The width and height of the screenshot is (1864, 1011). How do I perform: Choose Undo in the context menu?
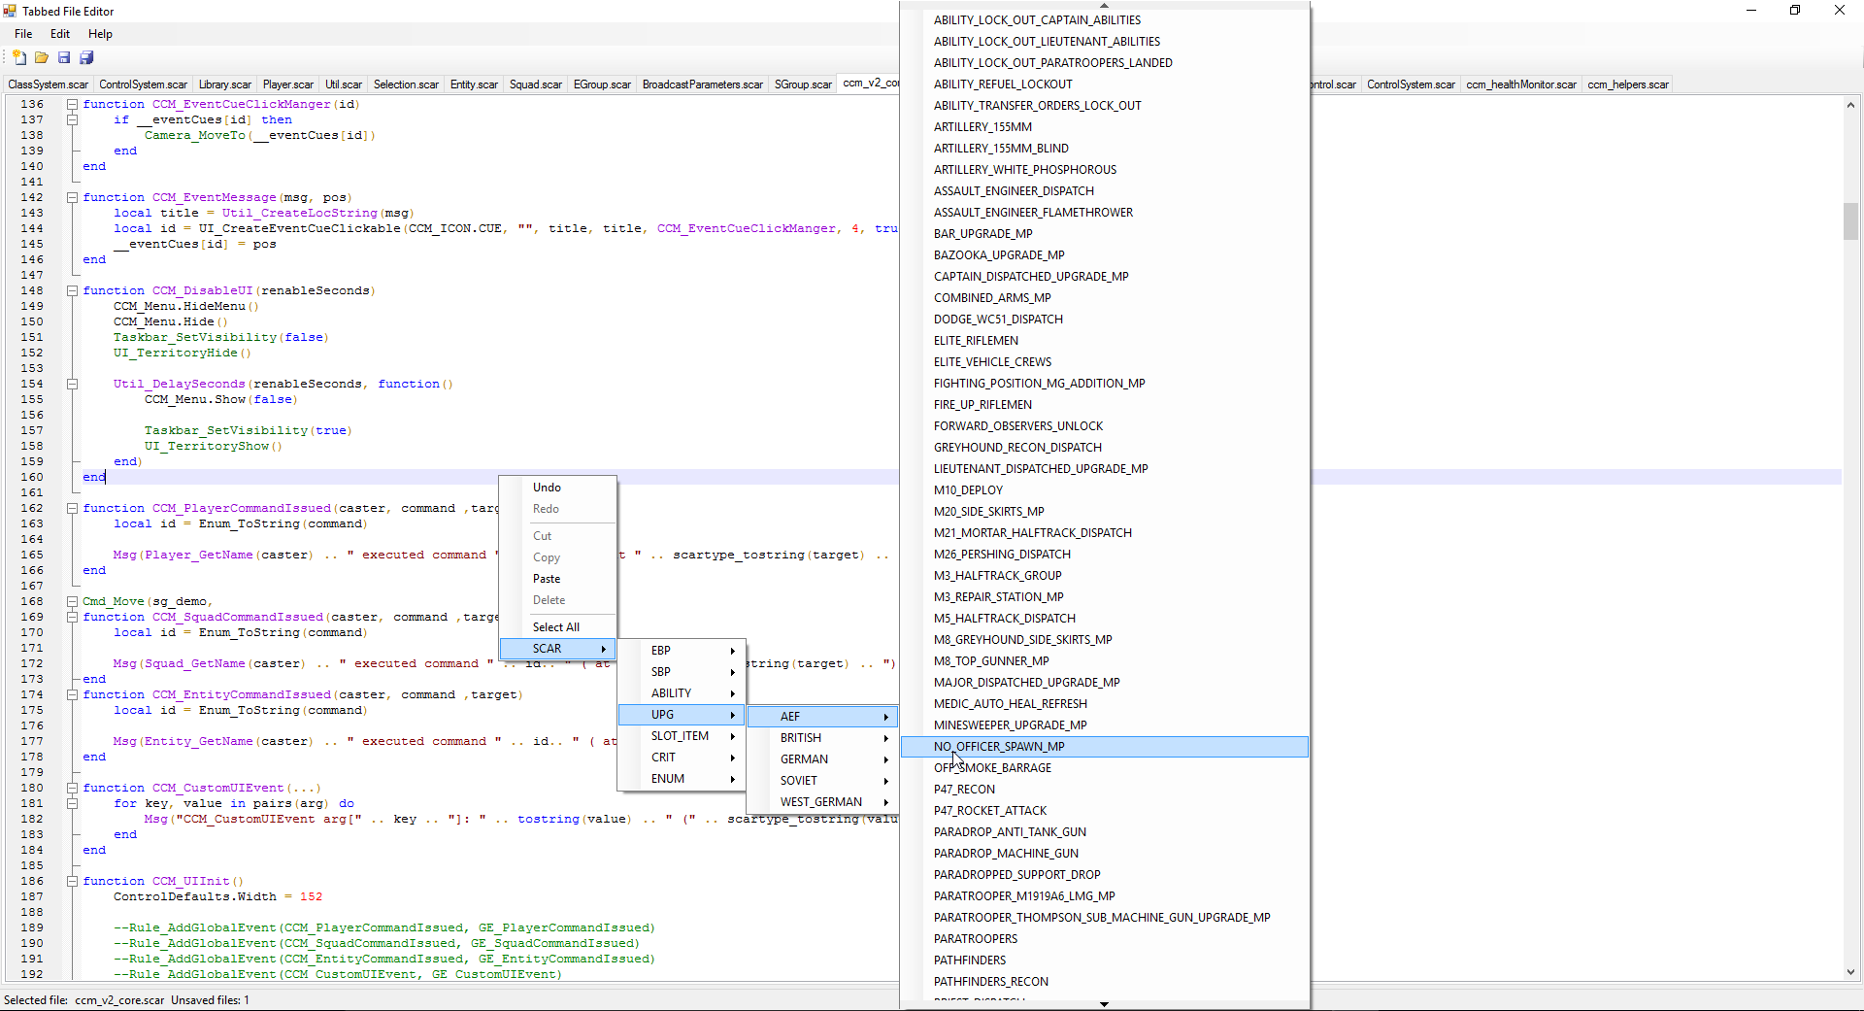pyautogui.click(x=558, y=488)
